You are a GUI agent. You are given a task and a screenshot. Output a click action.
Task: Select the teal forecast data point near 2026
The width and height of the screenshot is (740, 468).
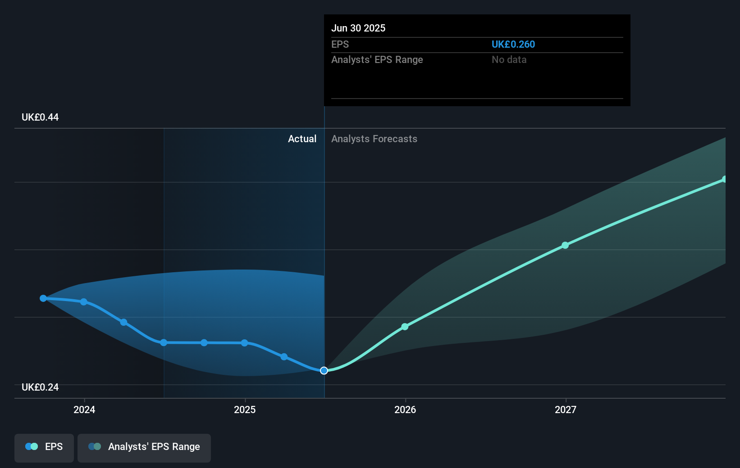[x=405, y=326]
